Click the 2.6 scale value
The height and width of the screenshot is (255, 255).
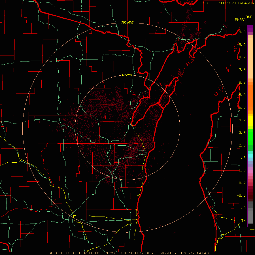(242, 145)
